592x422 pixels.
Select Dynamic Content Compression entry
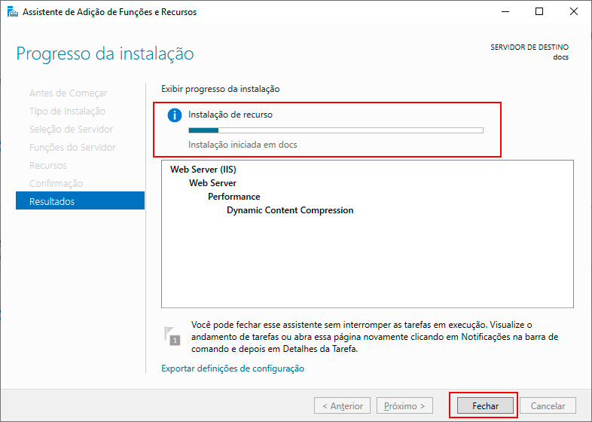(290, 210)
